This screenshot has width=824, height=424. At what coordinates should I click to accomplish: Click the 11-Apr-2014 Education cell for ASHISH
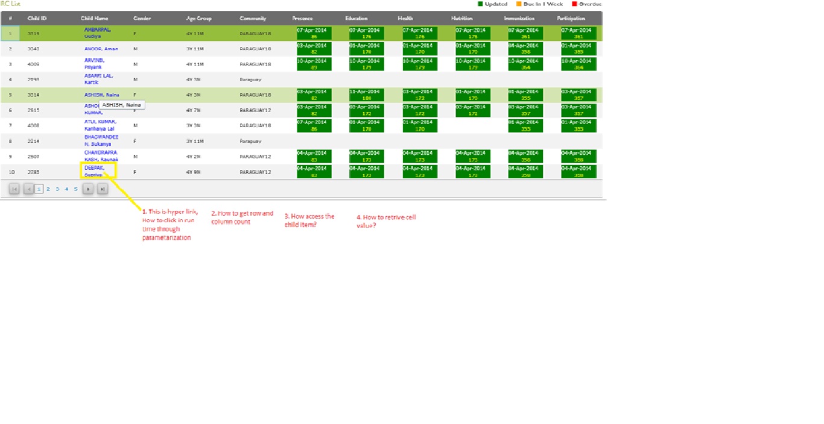tap(367, 95)
